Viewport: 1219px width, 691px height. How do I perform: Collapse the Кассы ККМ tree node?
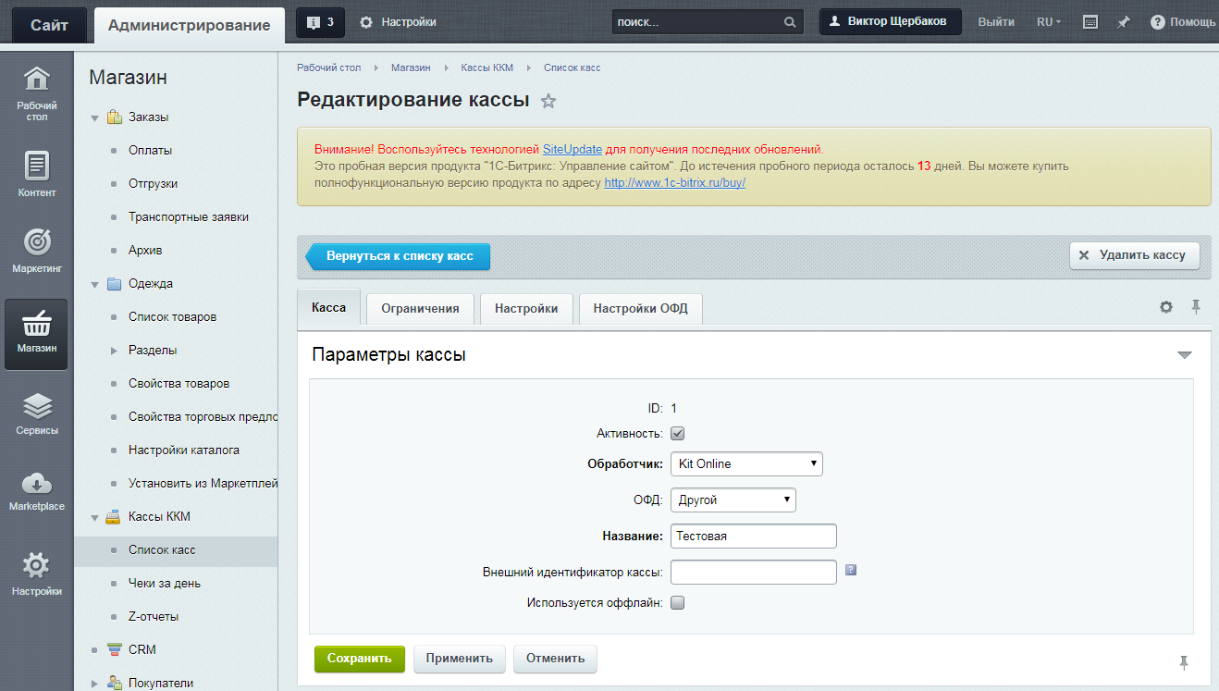point(94,517)
